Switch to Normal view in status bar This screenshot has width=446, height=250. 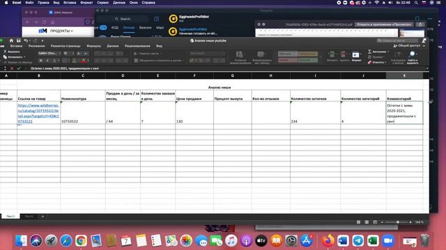(358, 222)
